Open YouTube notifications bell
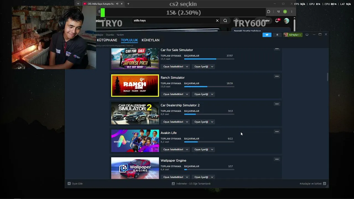Image resolution: width=354 pixels, height=199 pixels. point(277,20)
